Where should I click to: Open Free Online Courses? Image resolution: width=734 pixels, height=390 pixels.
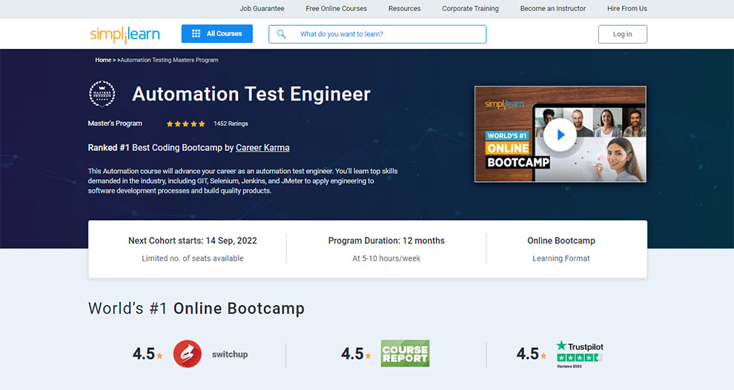pyautogui.click(x=336, y=8)
